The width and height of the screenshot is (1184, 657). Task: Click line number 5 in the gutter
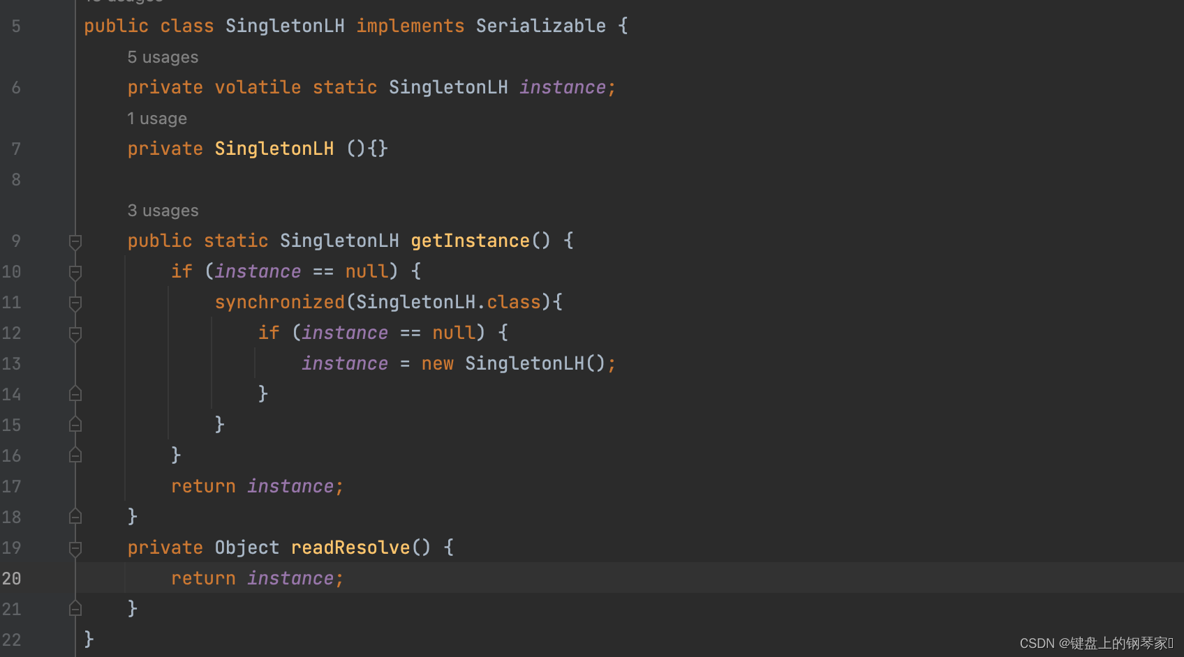[x=16, y=27]
